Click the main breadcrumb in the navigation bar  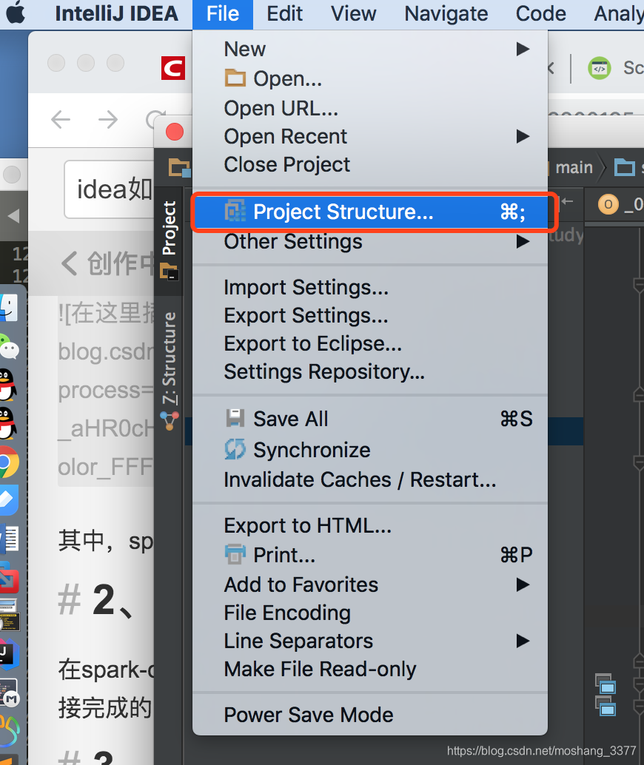pyautogui.click(x=574, y=167)
